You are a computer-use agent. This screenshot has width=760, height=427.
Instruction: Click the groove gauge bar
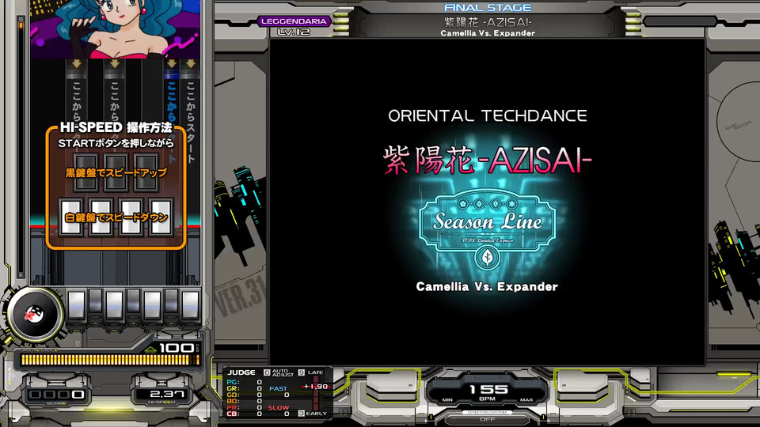(110, 360)
